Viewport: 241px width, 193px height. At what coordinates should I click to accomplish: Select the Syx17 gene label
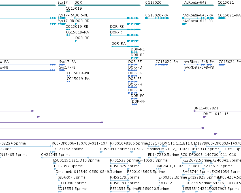[62, 3]
